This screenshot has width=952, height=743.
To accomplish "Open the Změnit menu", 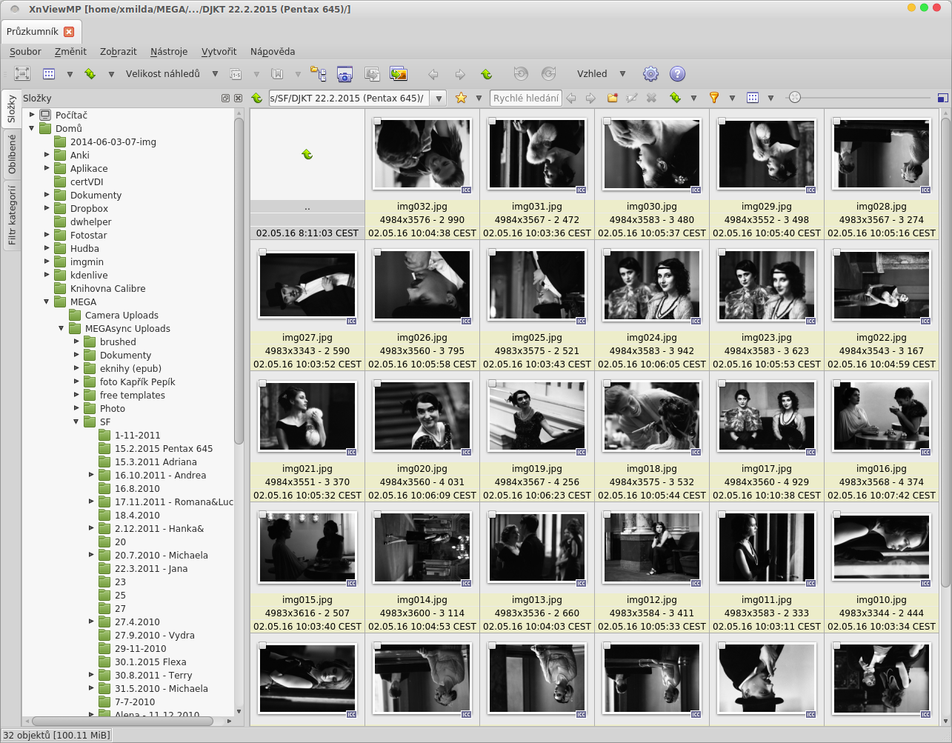I will click(70, 52).
